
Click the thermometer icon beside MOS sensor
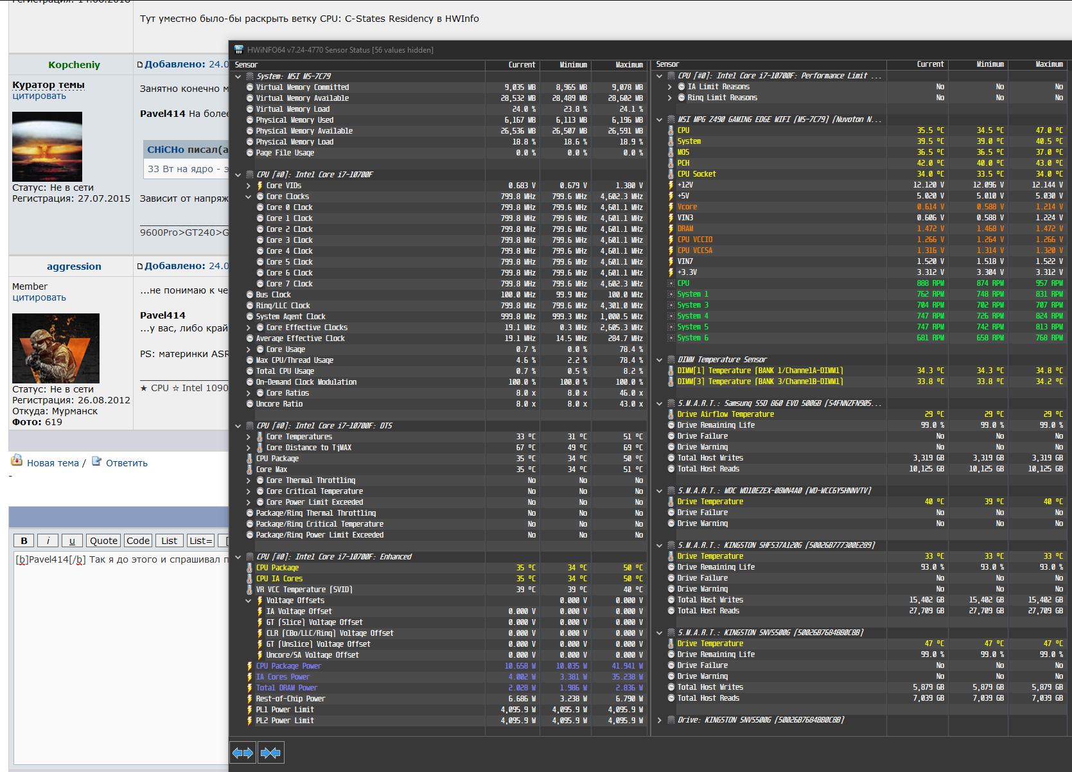(x=671, y=152)
